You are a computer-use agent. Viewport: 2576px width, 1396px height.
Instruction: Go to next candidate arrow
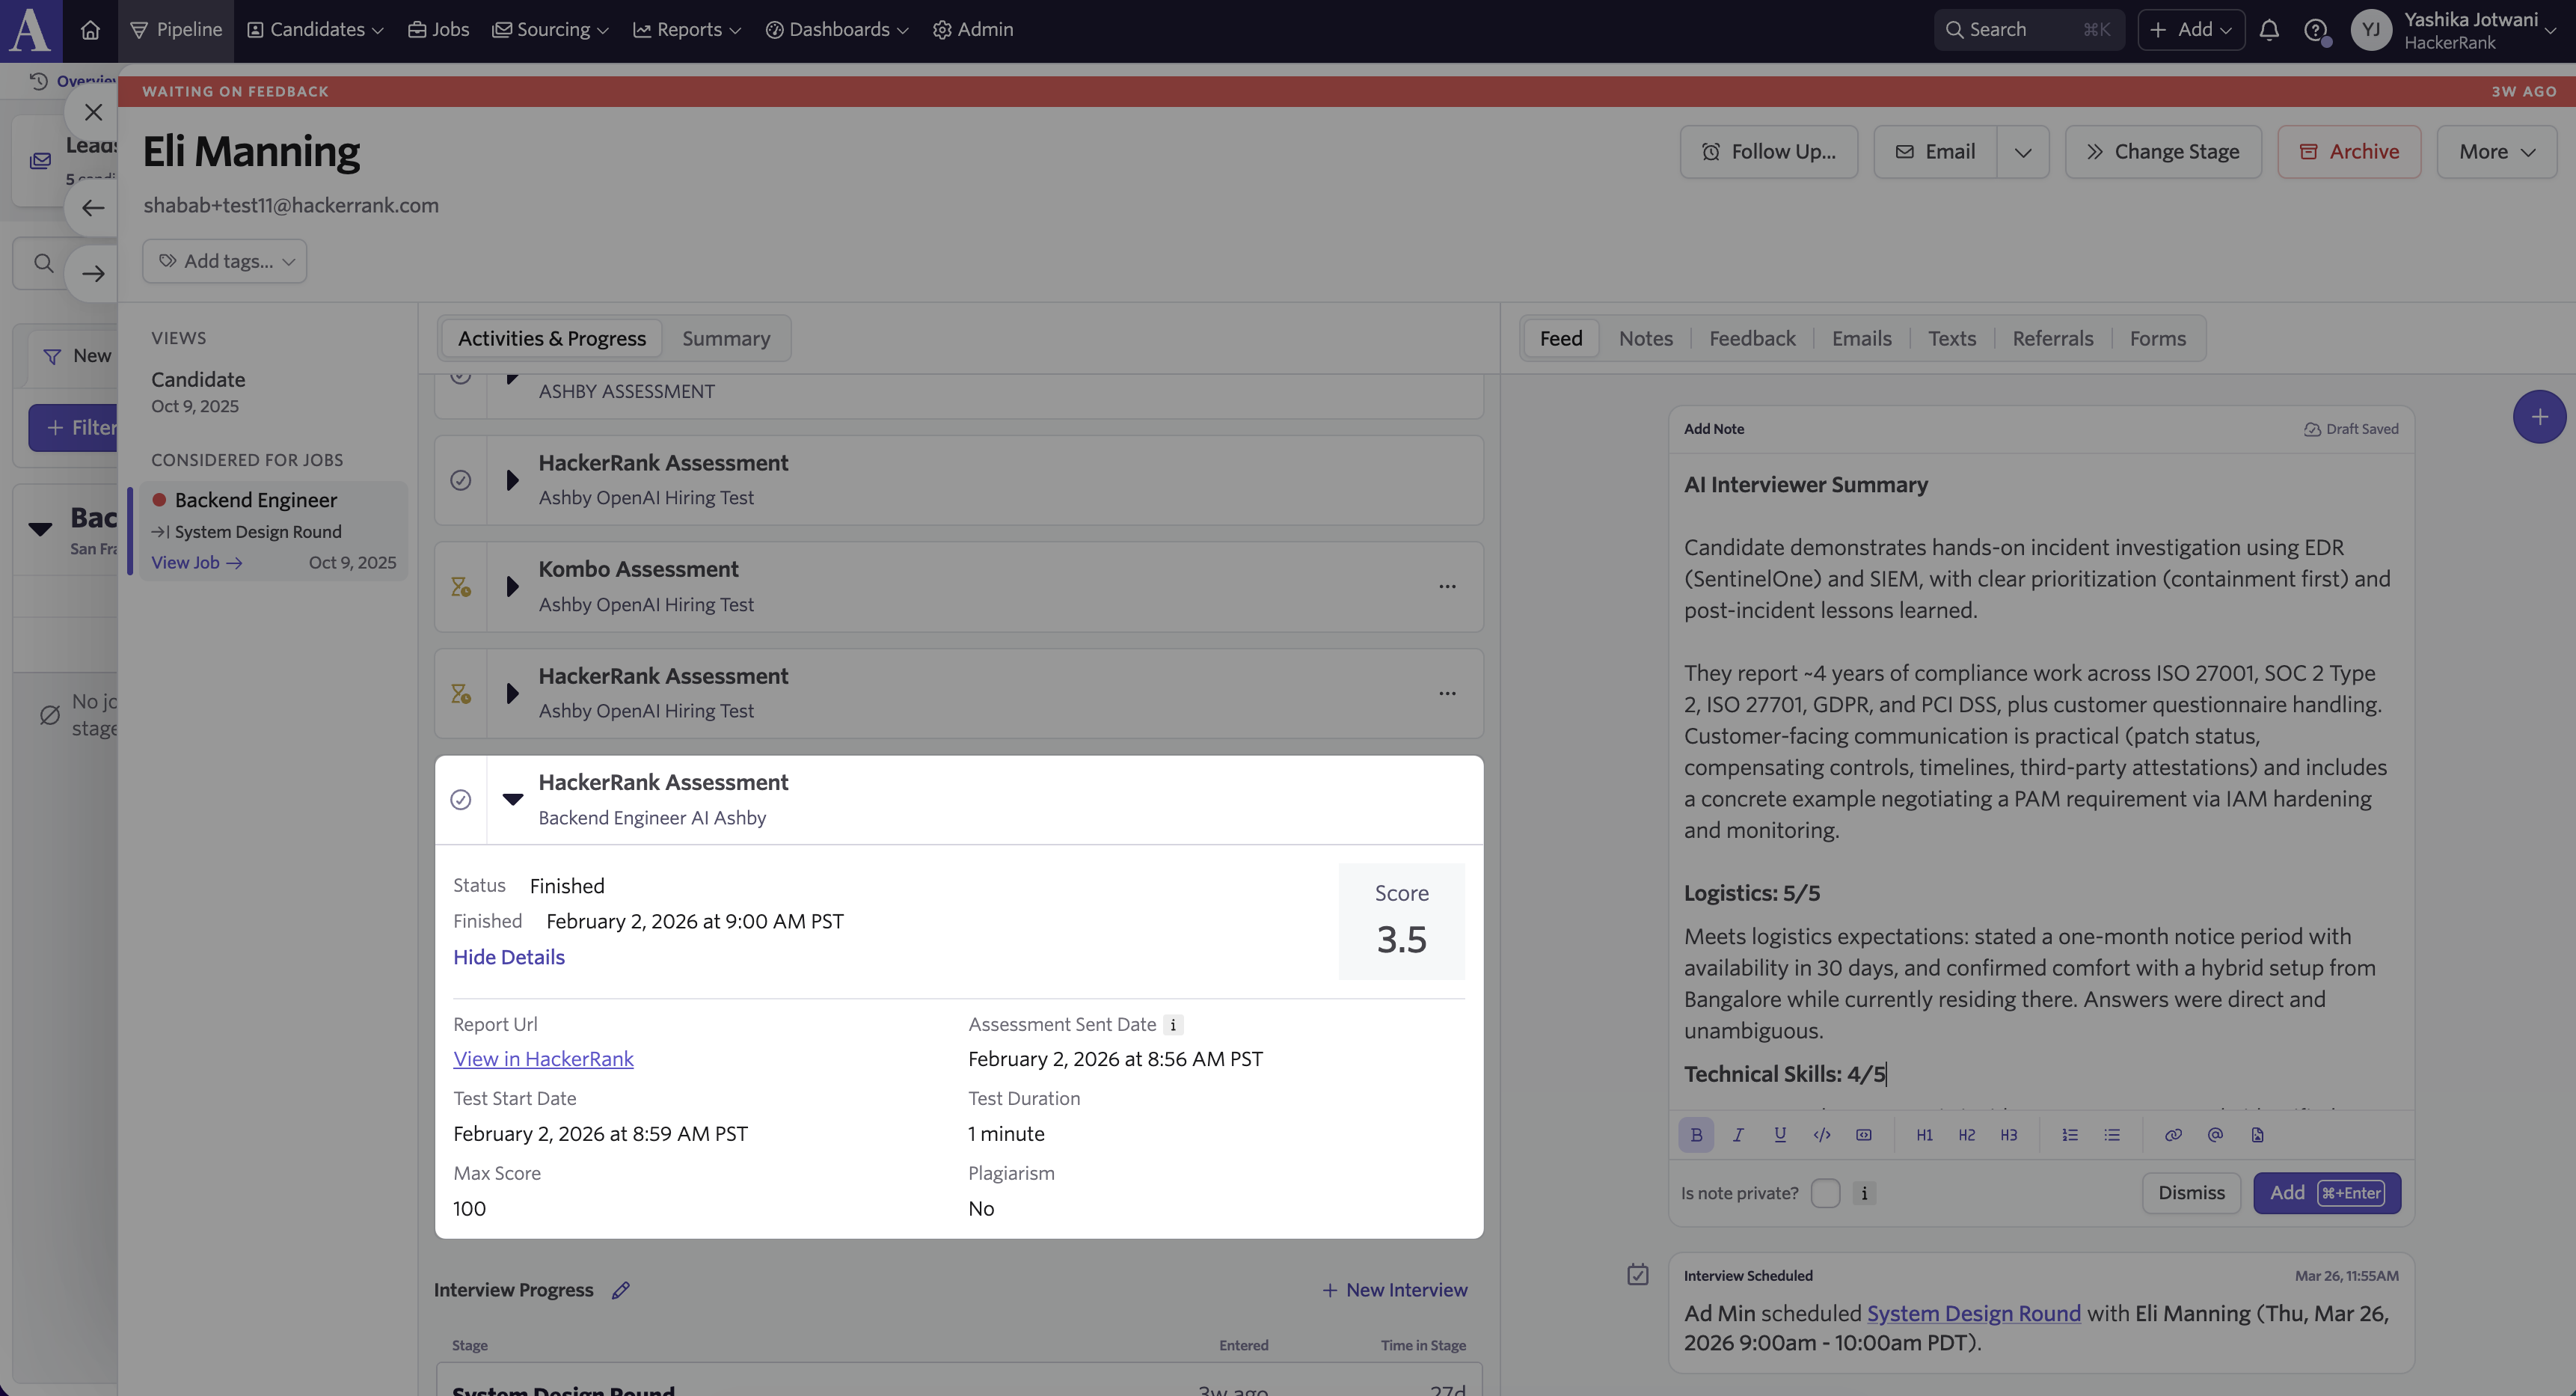(93, 273)
